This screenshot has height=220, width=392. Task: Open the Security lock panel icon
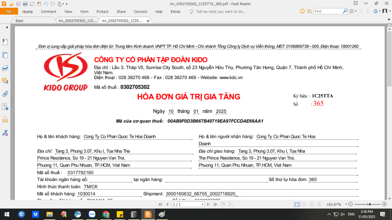coord(5,120)
